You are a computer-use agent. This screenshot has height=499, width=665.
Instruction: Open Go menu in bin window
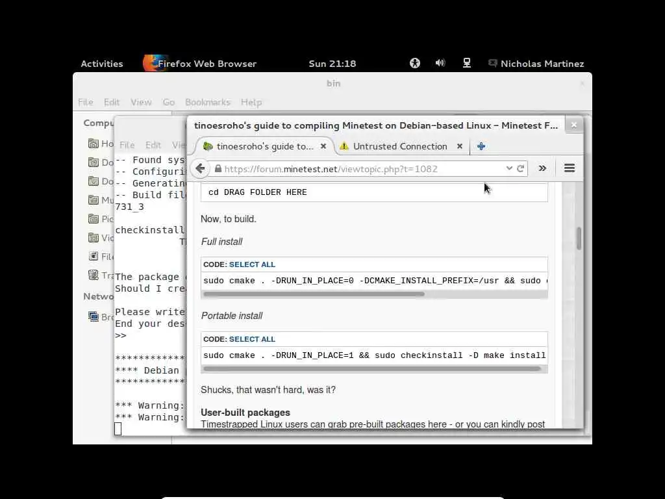(x=168, y=102)
